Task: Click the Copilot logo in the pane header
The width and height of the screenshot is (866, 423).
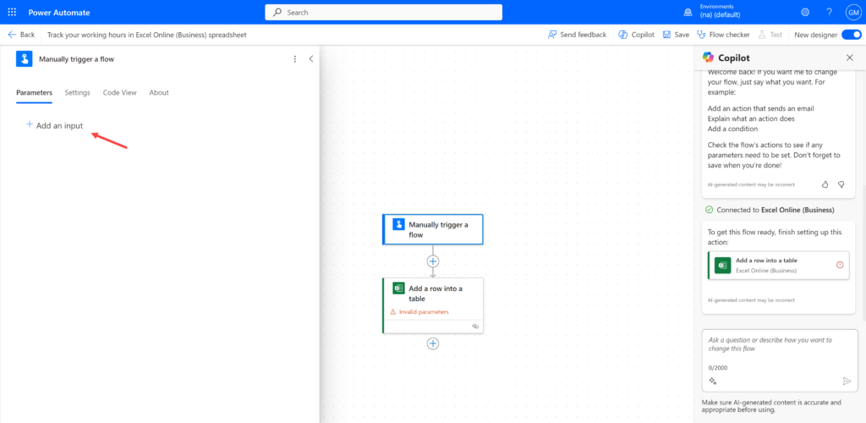Action: point(708,58)
